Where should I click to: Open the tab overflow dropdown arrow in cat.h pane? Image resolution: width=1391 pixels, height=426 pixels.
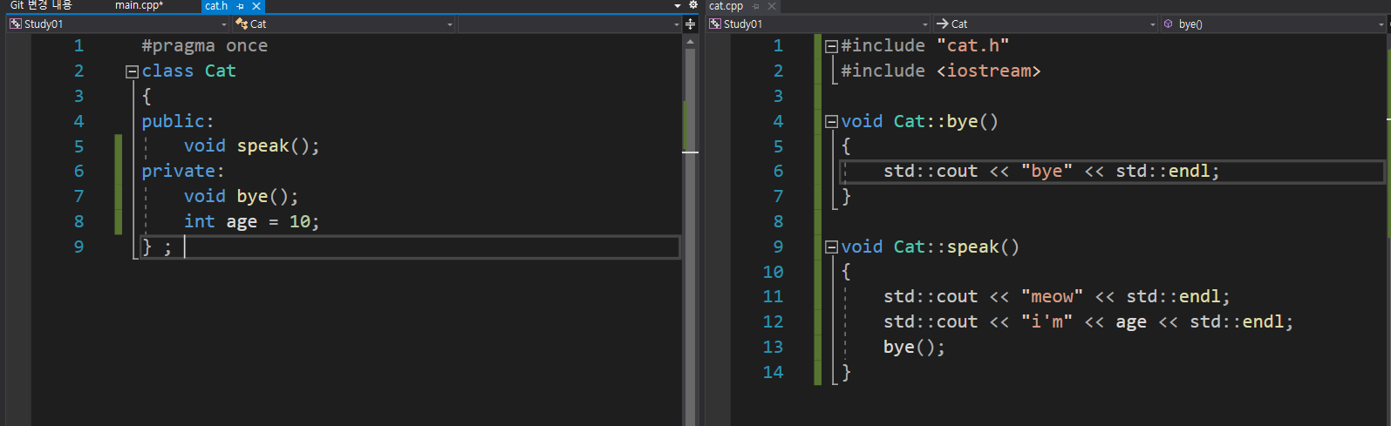click(x=678, y=6)
